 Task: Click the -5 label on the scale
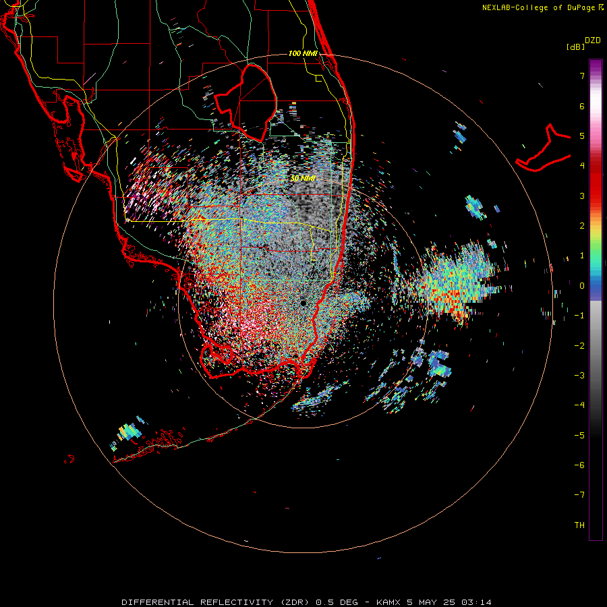[579, 435]
